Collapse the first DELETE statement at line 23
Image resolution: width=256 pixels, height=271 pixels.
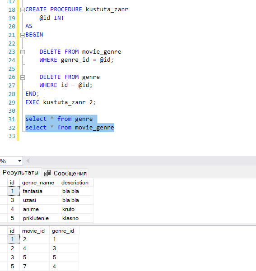pyautogui.click(x=23, y=52)
